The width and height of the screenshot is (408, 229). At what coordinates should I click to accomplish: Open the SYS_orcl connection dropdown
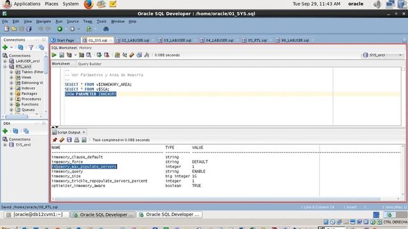pyautogui.click(x=383, y=55)
